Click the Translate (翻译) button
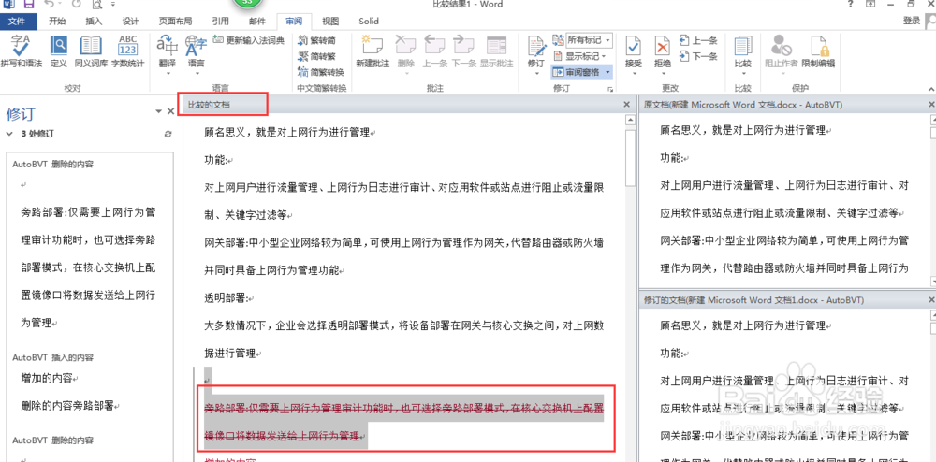 168,51
